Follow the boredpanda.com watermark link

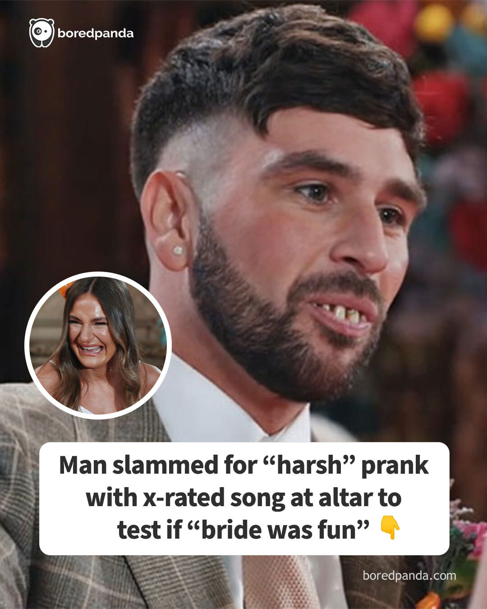[x=409, y=576]
